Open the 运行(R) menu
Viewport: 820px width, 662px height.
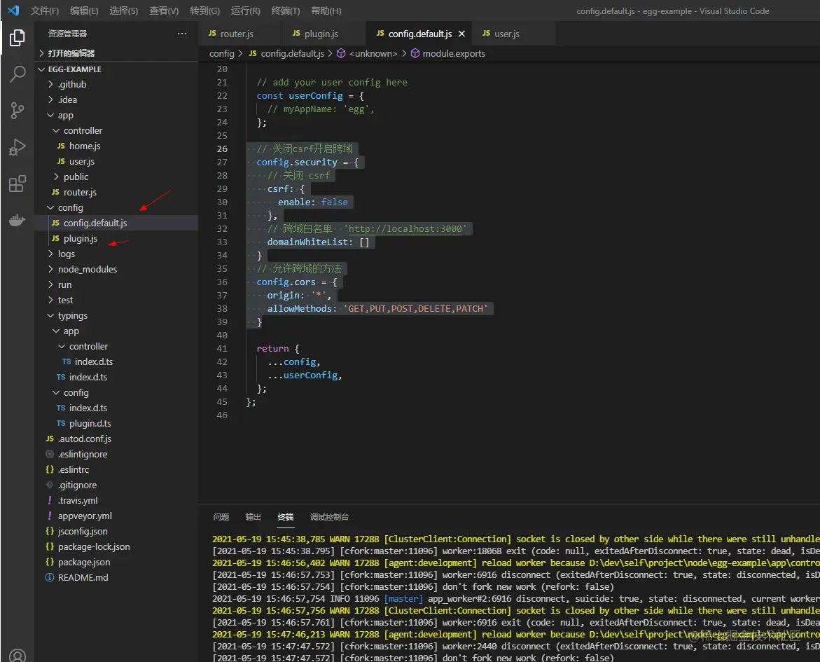pyautogui.click(x=245, y=11)
